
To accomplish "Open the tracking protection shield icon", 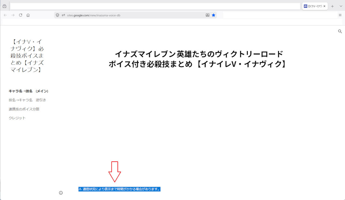I will click(x=57, y=15).
